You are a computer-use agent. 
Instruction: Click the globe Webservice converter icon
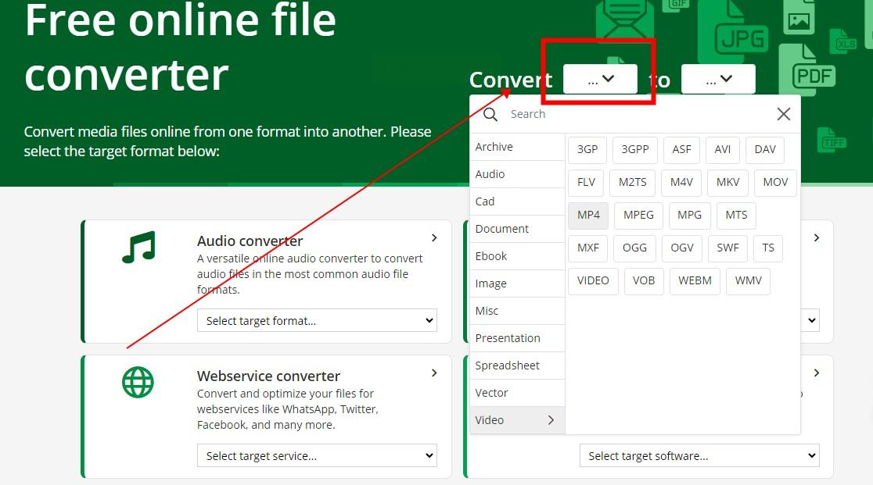tap(138, 383)
